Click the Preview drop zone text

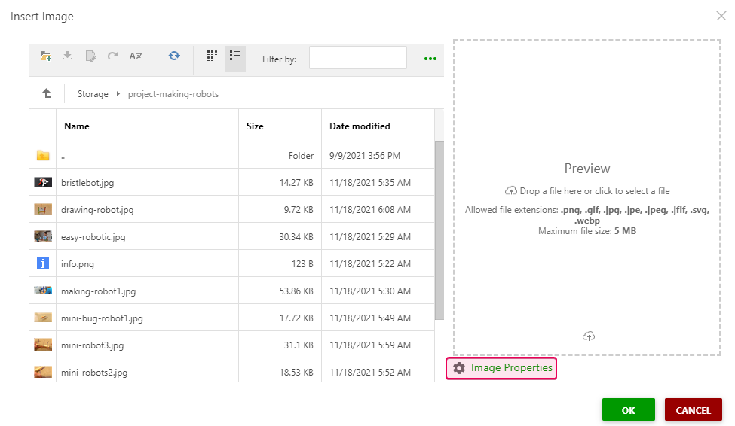587,169
